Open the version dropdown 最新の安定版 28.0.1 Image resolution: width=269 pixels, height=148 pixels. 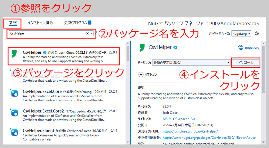[x=191, y=63]
